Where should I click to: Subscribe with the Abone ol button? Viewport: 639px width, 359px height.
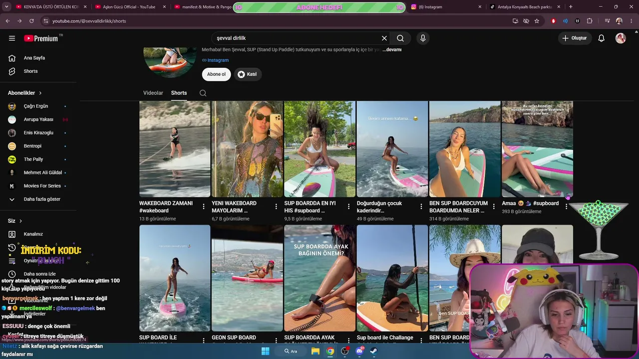click(x=216, y=74)
